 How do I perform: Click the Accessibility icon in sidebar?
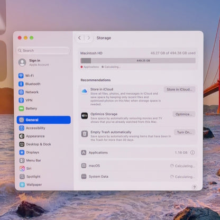click(x=22, y=128)
